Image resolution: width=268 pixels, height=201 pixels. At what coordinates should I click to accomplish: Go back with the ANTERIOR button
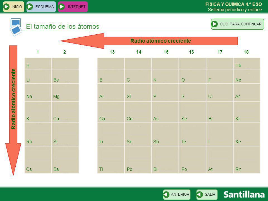[x=177, y=194]
